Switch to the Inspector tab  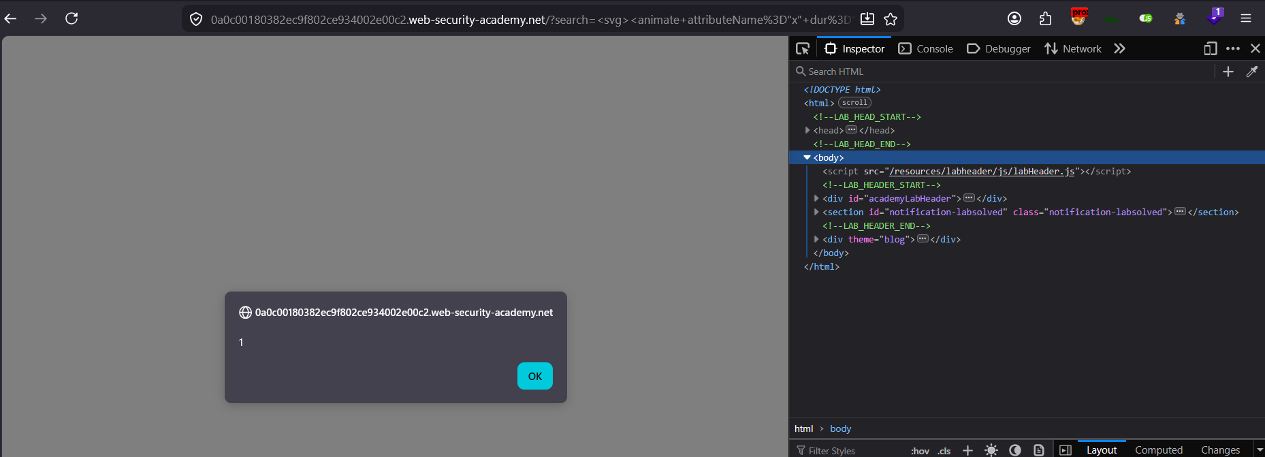pyautogui.click(x=854, y=48)
